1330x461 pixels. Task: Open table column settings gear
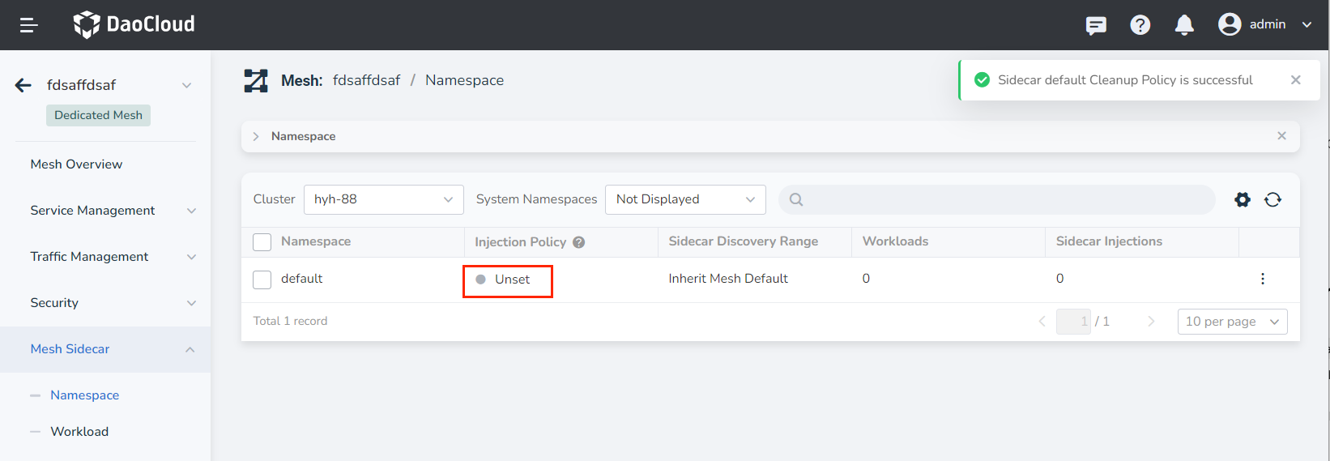tap(1242, 199)
